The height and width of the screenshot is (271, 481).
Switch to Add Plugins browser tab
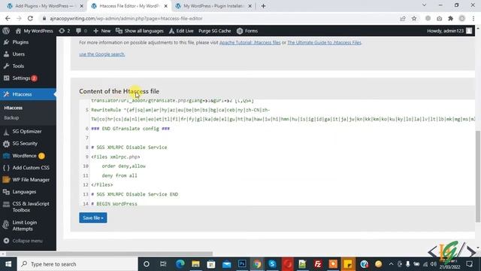(x=44, y=6)
